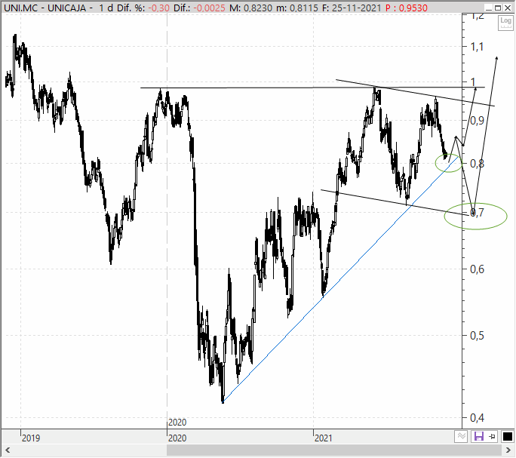This screenshot has width=516, height=458.
Task: Click the double-chevron collapse icon
Action: (x=462, y=437)
